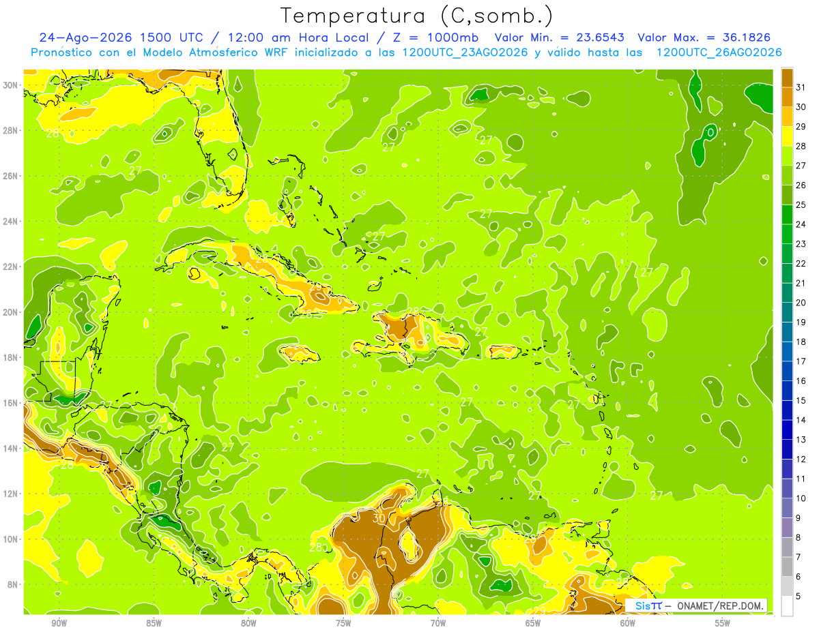819x632 pixels.
Task: Click the '12N' latitude axis label
Action: click(12, 494)
